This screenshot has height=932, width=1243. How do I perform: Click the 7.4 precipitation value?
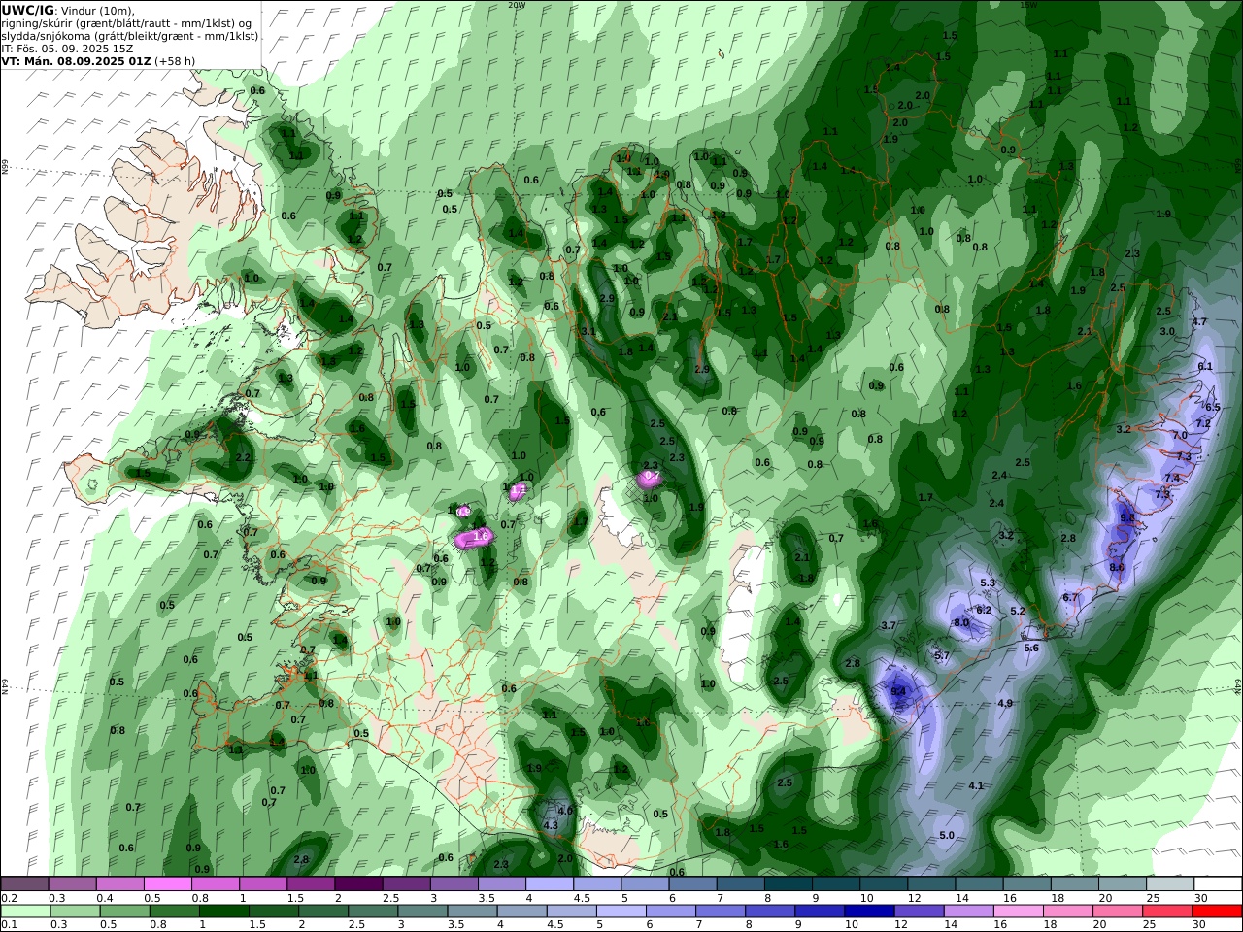[x=1172, y=478]
